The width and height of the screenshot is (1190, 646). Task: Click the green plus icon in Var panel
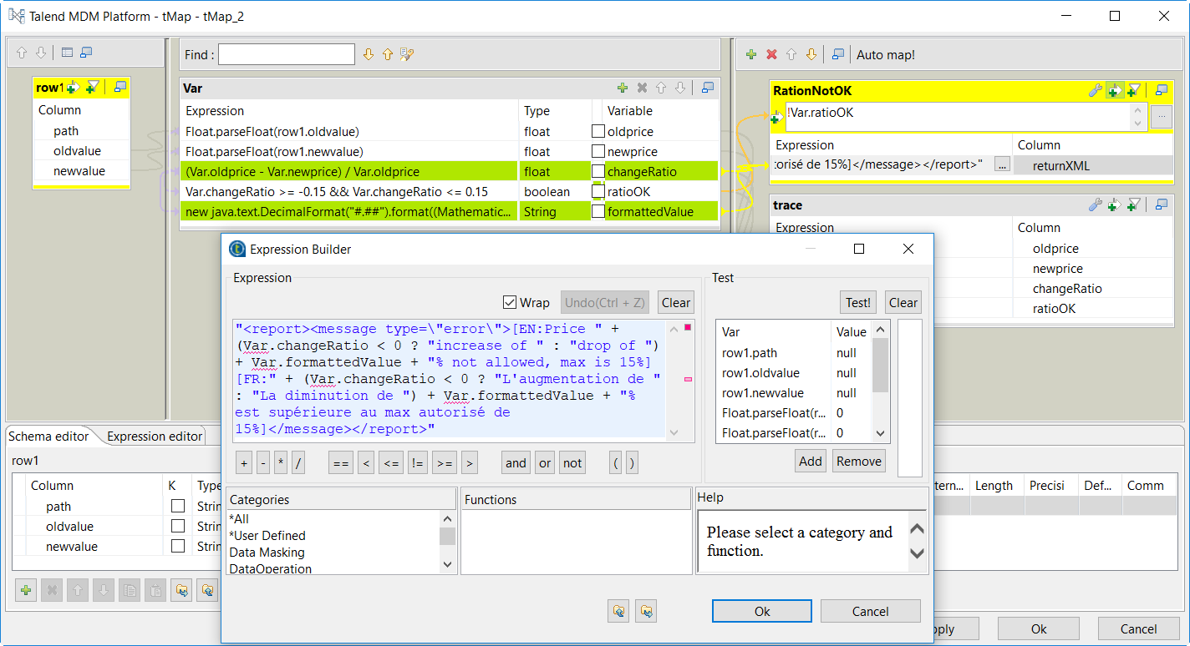pyautogui.click(x=622, y=88)
